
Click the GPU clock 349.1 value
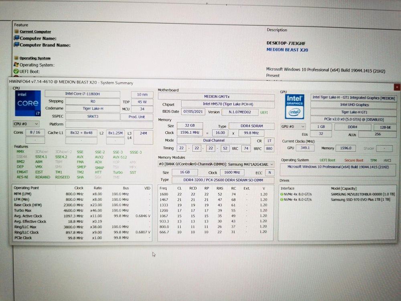pos(305,148)
